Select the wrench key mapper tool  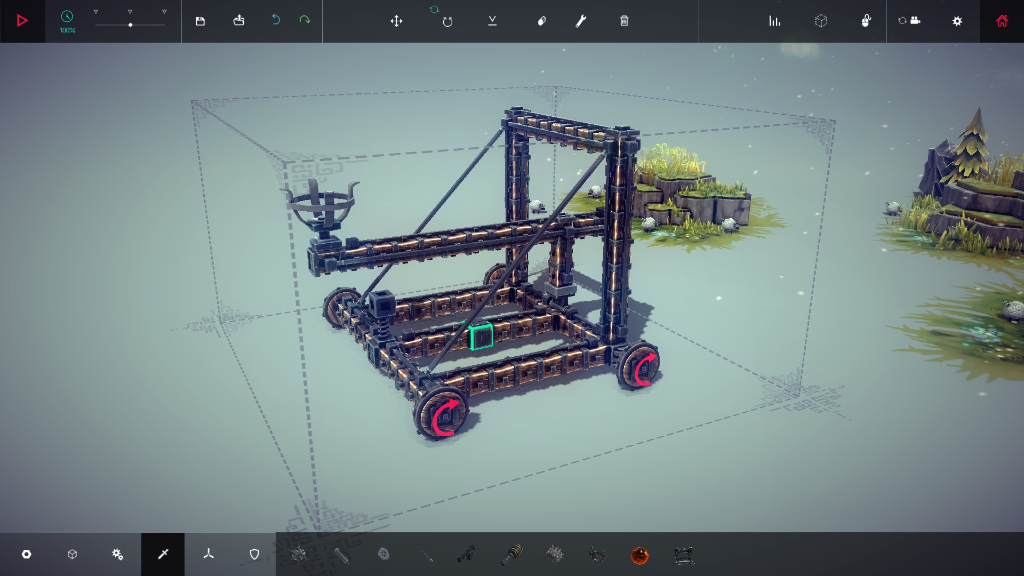point(581,21)
